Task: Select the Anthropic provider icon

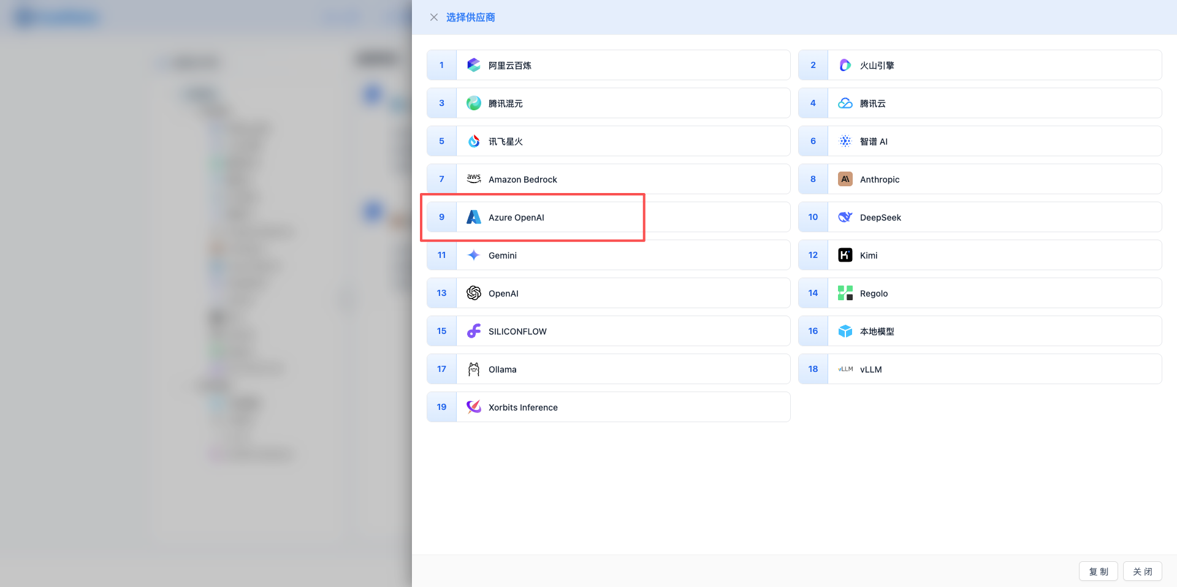Action: point(845,179)
